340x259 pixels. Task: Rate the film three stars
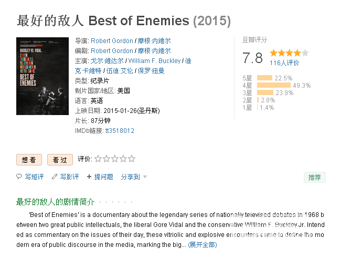tap(115, 159)
